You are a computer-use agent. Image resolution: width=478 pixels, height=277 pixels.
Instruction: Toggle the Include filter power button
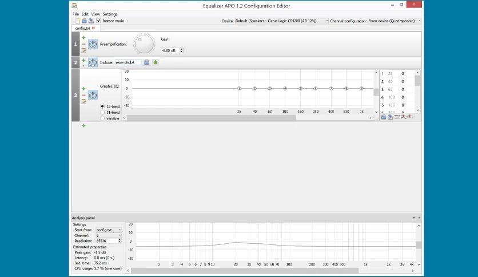coord(93,62)
